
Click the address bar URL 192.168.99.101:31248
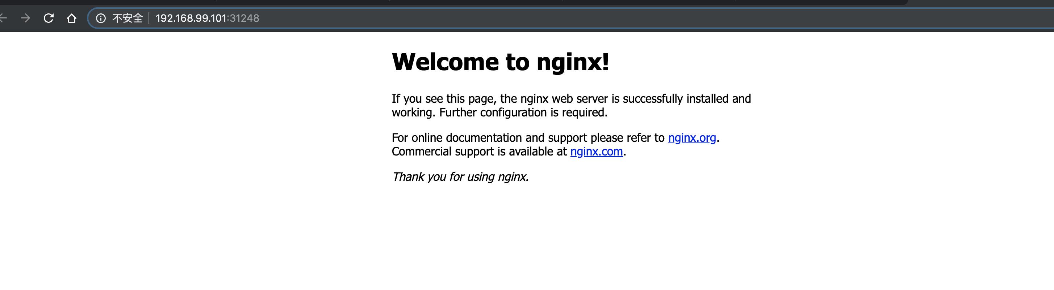(x=208, y=18)
